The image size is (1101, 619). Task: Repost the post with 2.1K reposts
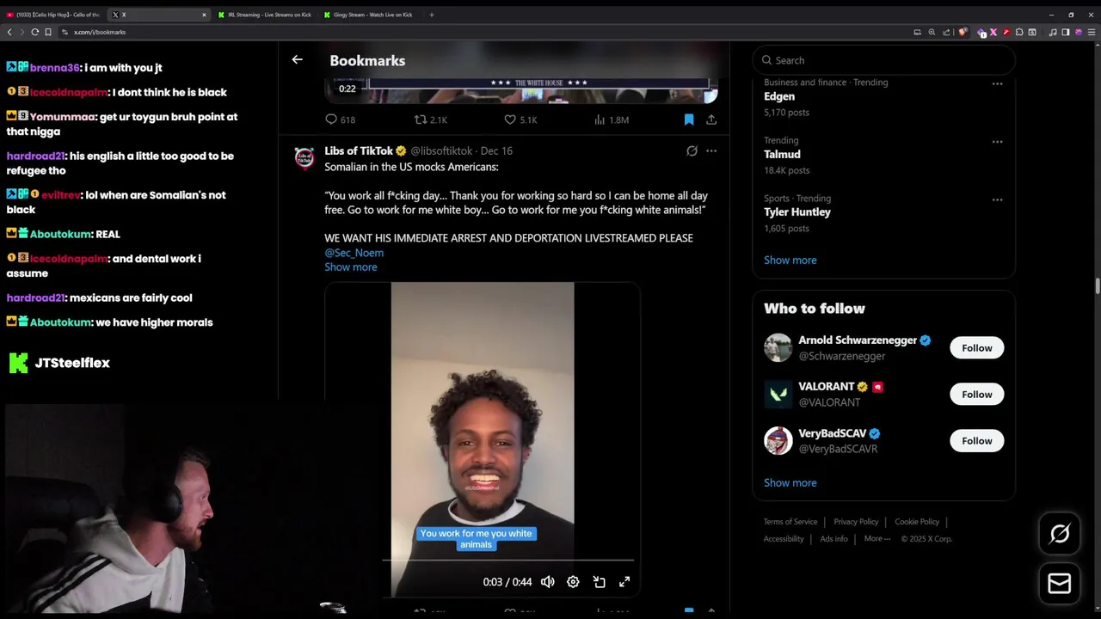(430, 120)
